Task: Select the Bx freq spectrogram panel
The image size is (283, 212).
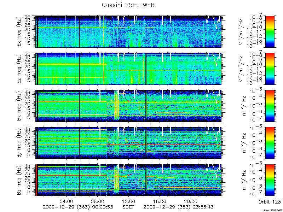Action: tap(128, 106)
